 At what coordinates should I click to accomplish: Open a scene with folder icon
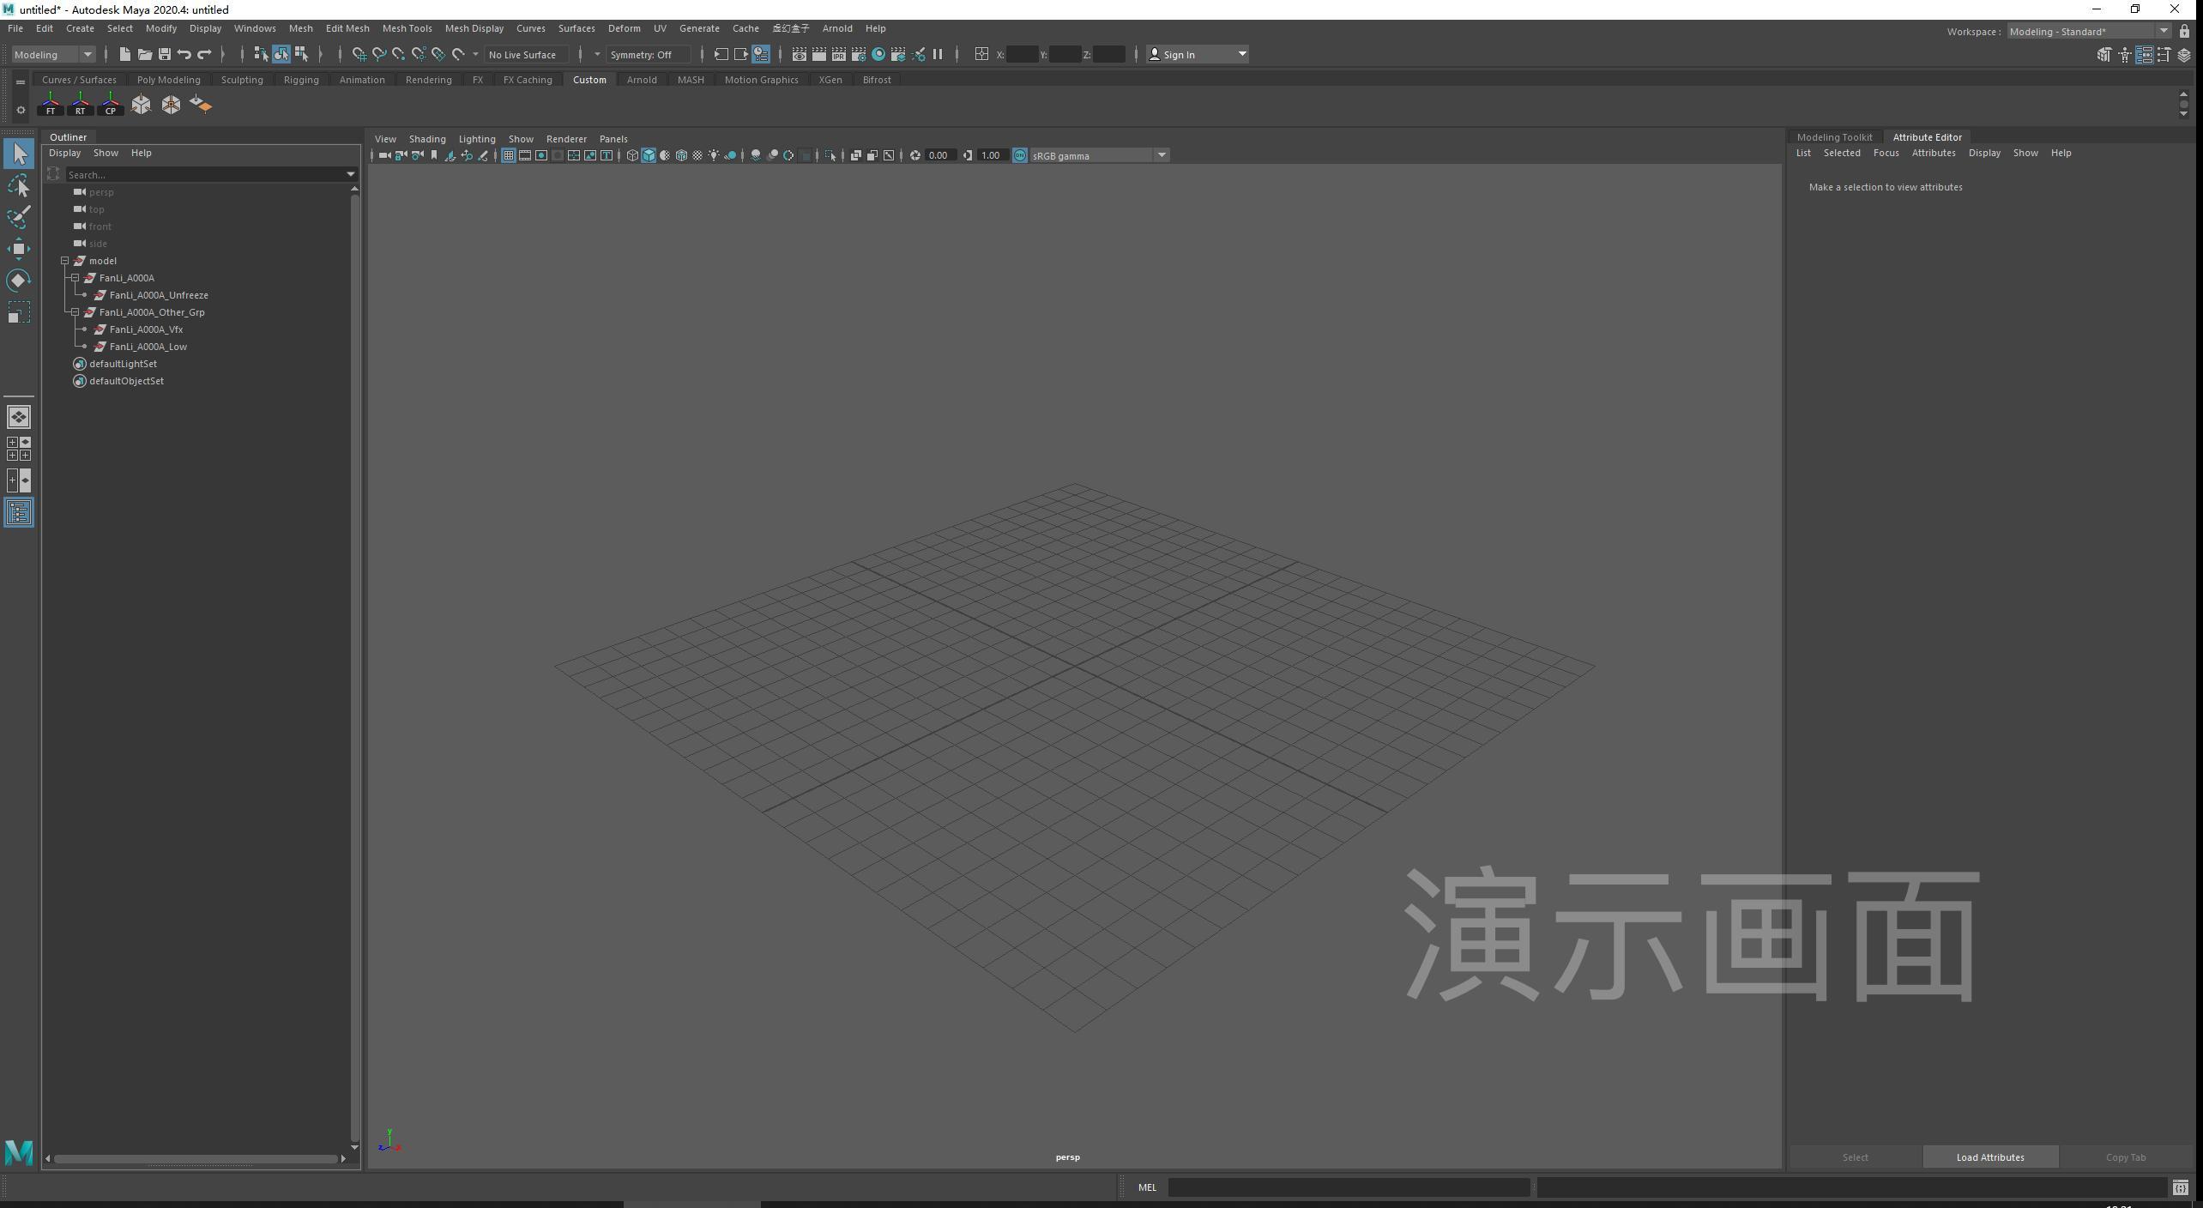(x=145, y=54)
